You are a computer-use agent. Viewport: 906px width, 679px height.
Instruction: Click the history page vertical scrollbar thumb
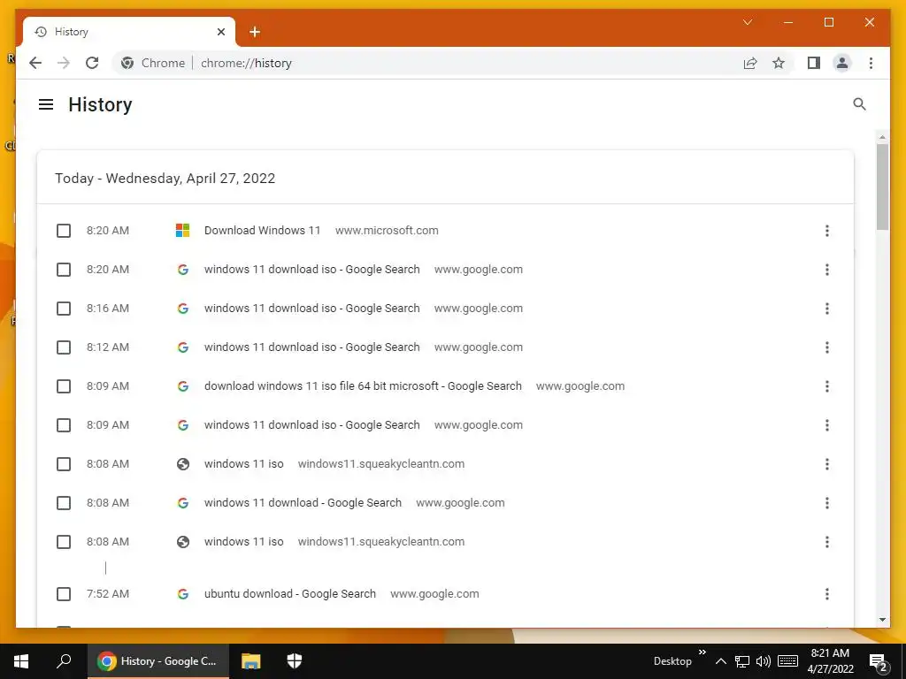pos(882,187)
